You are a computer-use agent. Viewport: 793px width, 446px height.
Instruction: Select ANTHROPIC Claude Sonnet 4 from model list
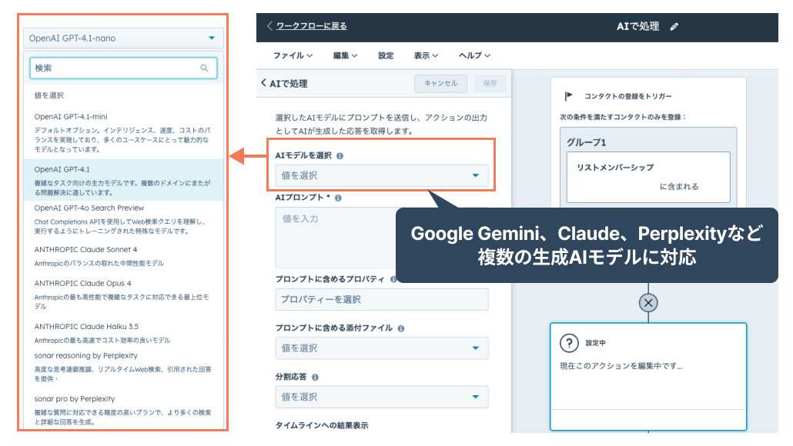(x=86, y=249)
